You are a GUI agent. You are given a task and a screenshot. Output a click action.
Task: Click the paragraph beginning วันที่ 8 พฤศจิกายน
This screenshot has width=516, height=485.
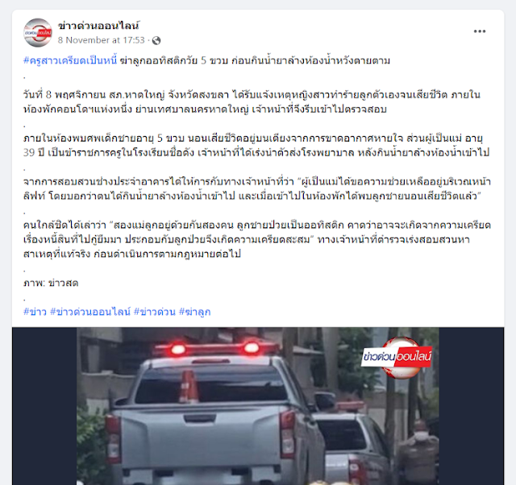coord(252,102)
